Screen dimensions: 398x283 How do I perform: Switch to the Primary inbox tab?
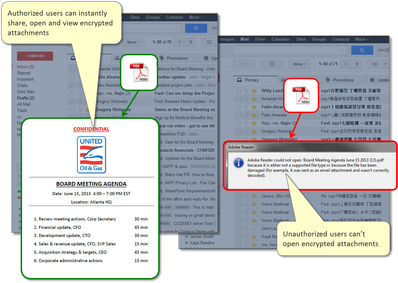[252, 80]
